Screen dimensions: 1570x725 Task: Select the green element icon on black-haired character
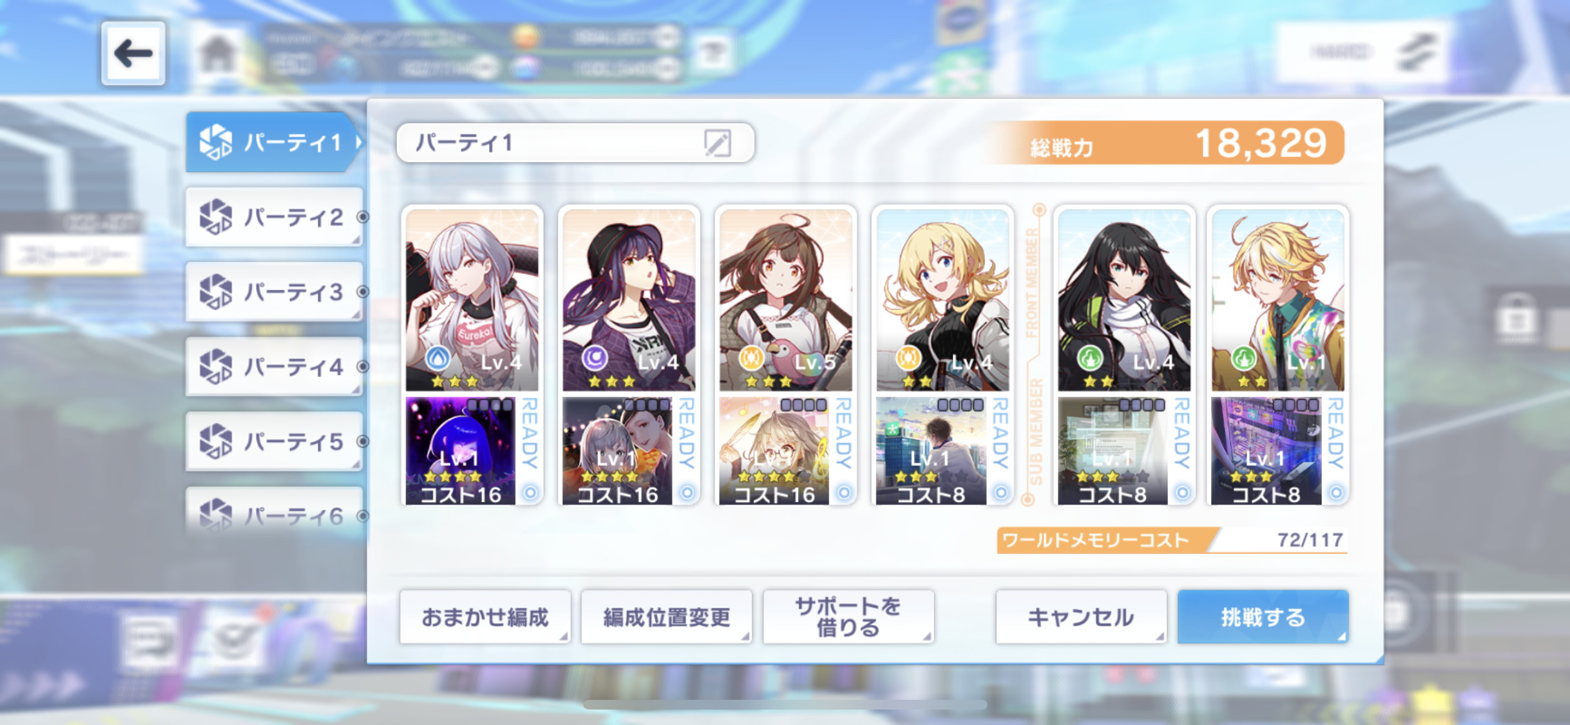[x=1090, y=357]
